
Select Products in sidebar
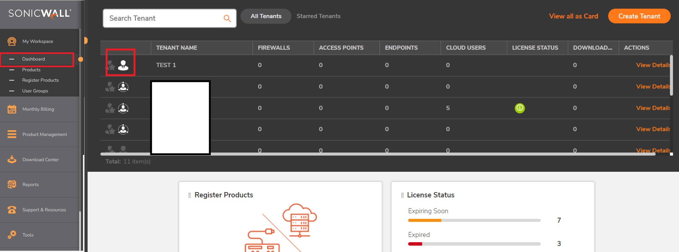pyautogui.click(x=31, y=70)
